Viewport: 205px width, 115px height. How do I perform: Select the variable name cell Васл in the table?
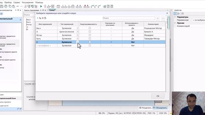46,28
